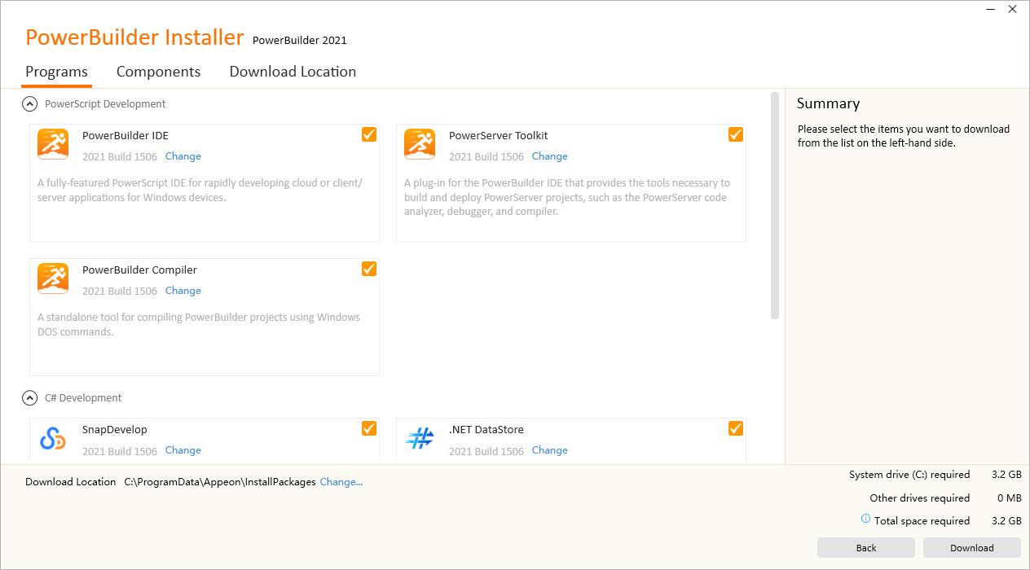Click the Other drives required label
The height and width of the screenshot is (570, 1030).
(920, 498)
